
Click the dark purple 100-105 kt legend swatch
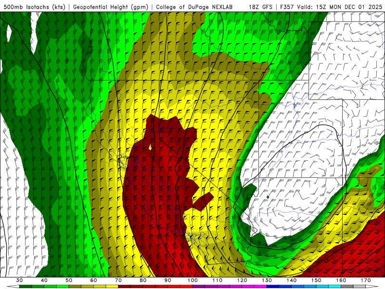click(x=199, y=287)
